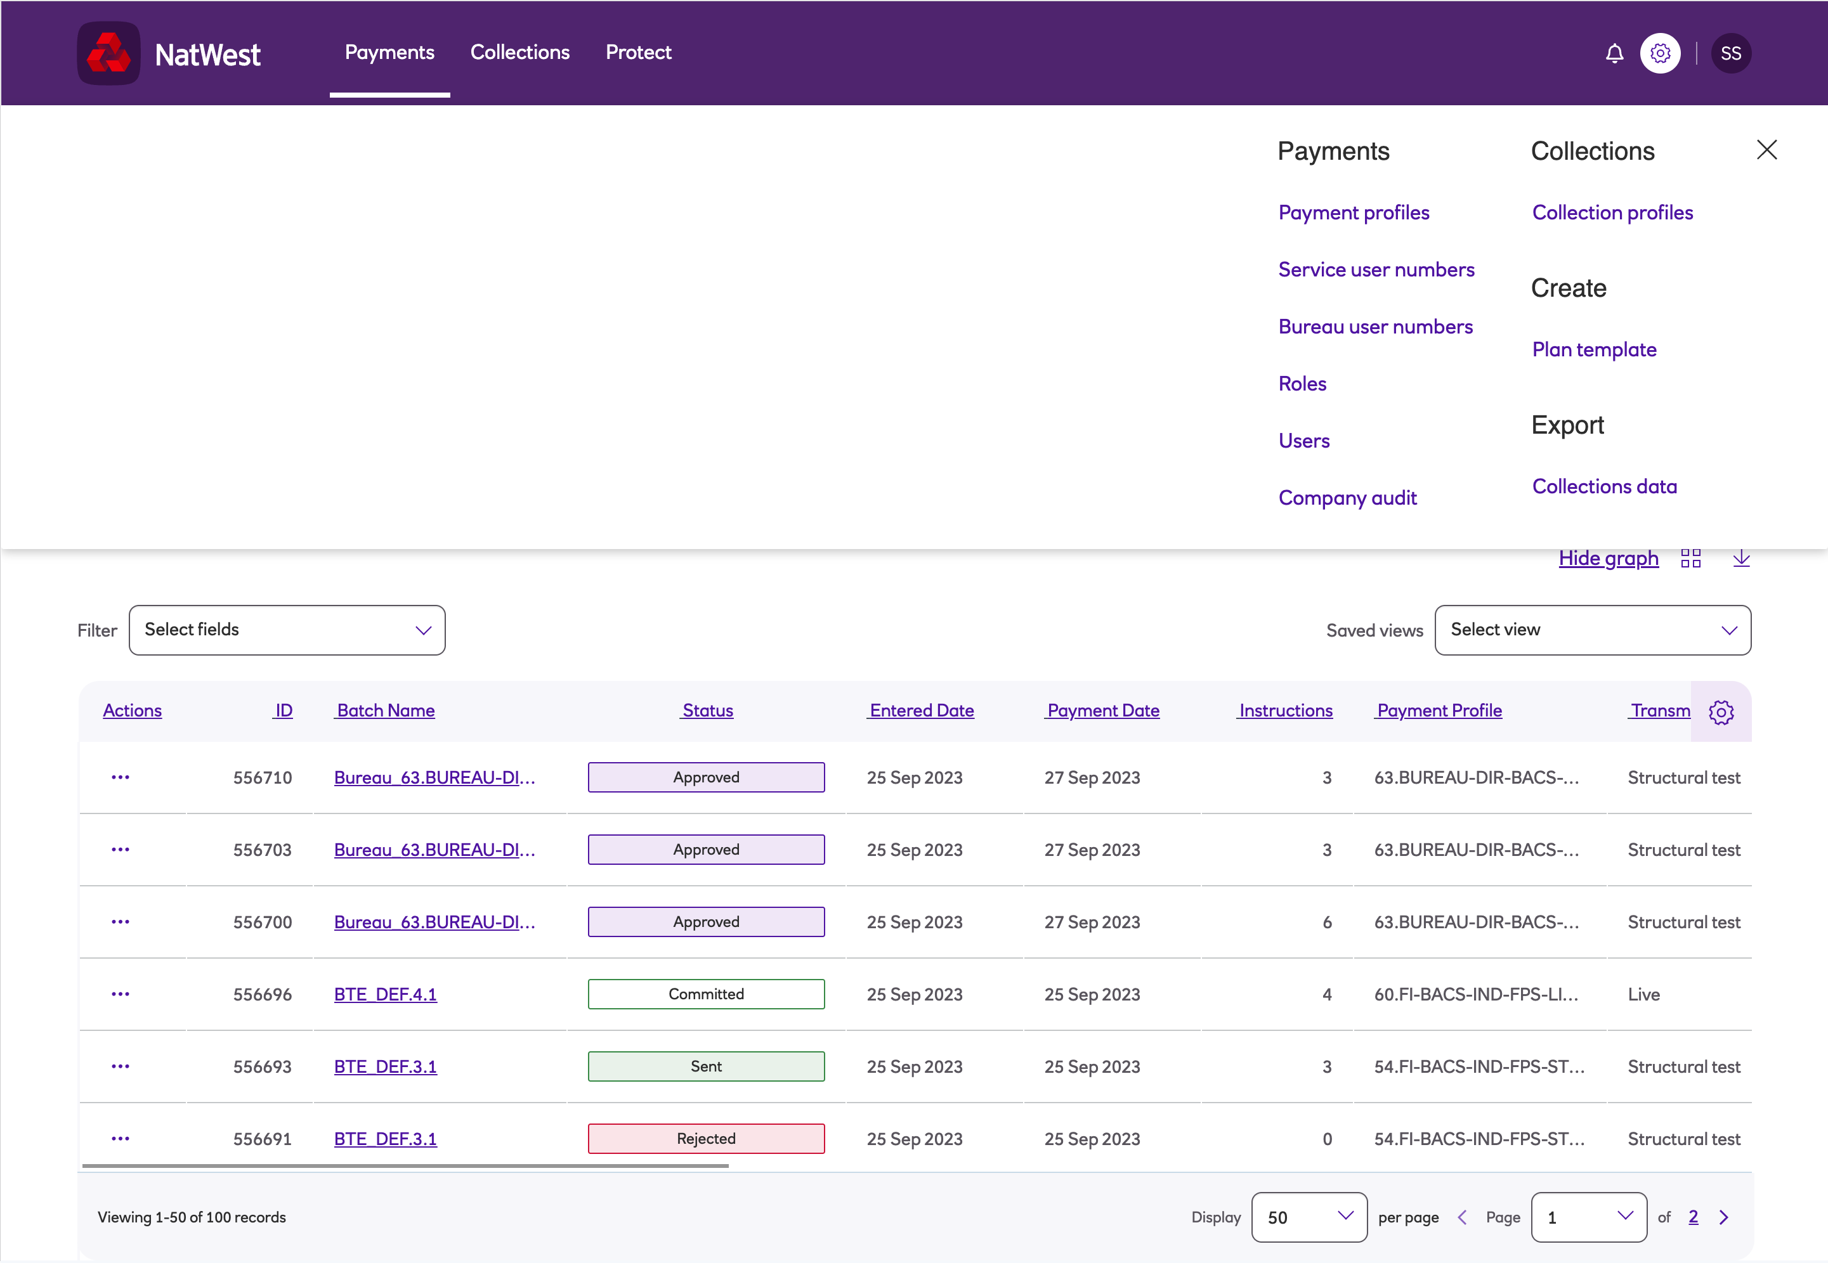Open actions menu for batch 556691
1828x1263 pixels.
(121, 1138)
